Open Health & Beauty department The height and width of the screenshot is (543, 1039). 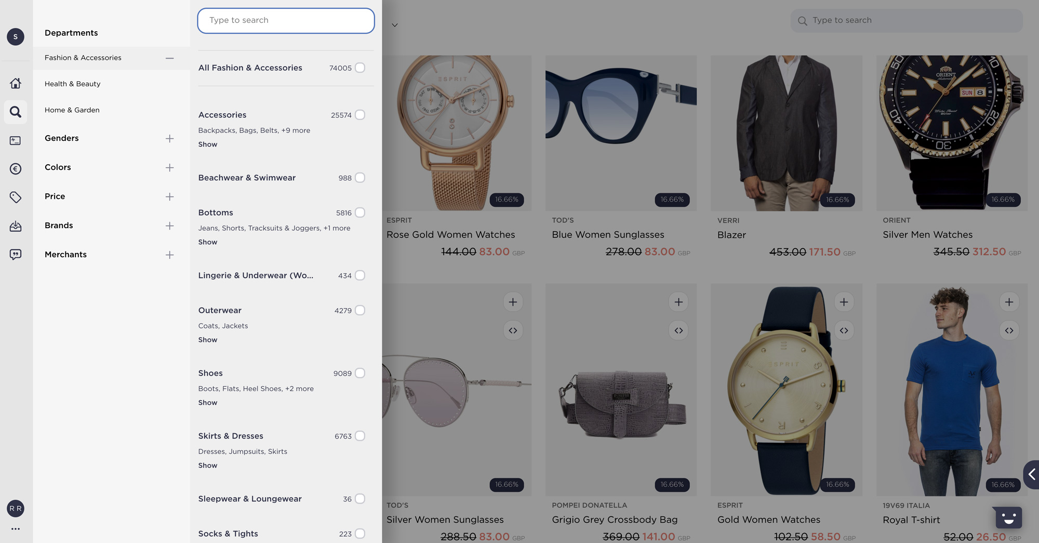tap(73, 84)
